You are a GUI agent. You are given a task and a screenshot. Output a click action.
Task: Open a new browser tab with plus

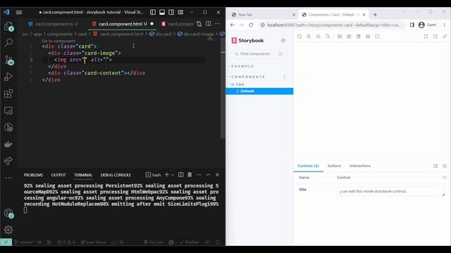[x=375, y=14]
